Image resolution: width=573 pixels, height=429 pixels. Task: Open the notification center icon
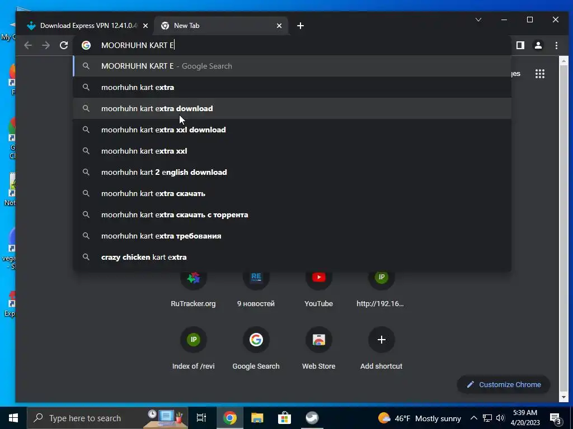556,418
